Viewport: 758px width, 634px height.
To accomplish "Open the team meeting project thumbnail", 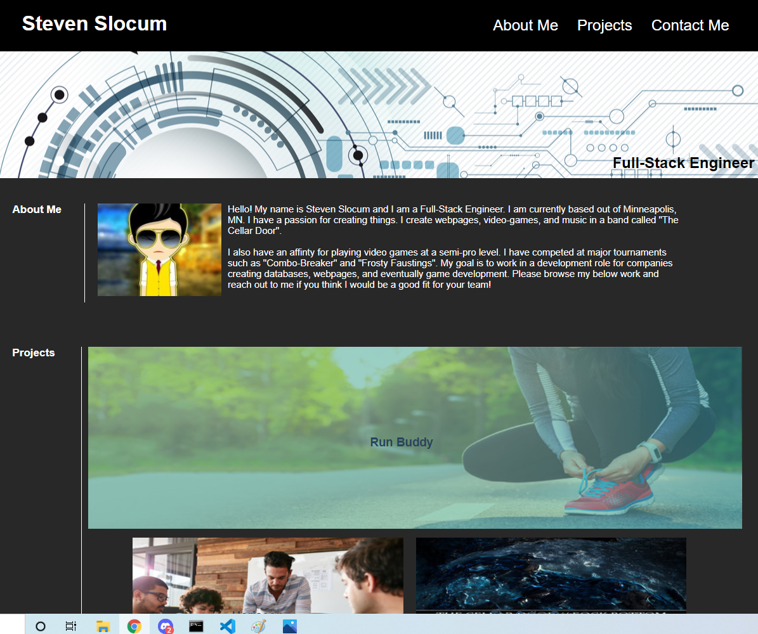I will 268,576.
